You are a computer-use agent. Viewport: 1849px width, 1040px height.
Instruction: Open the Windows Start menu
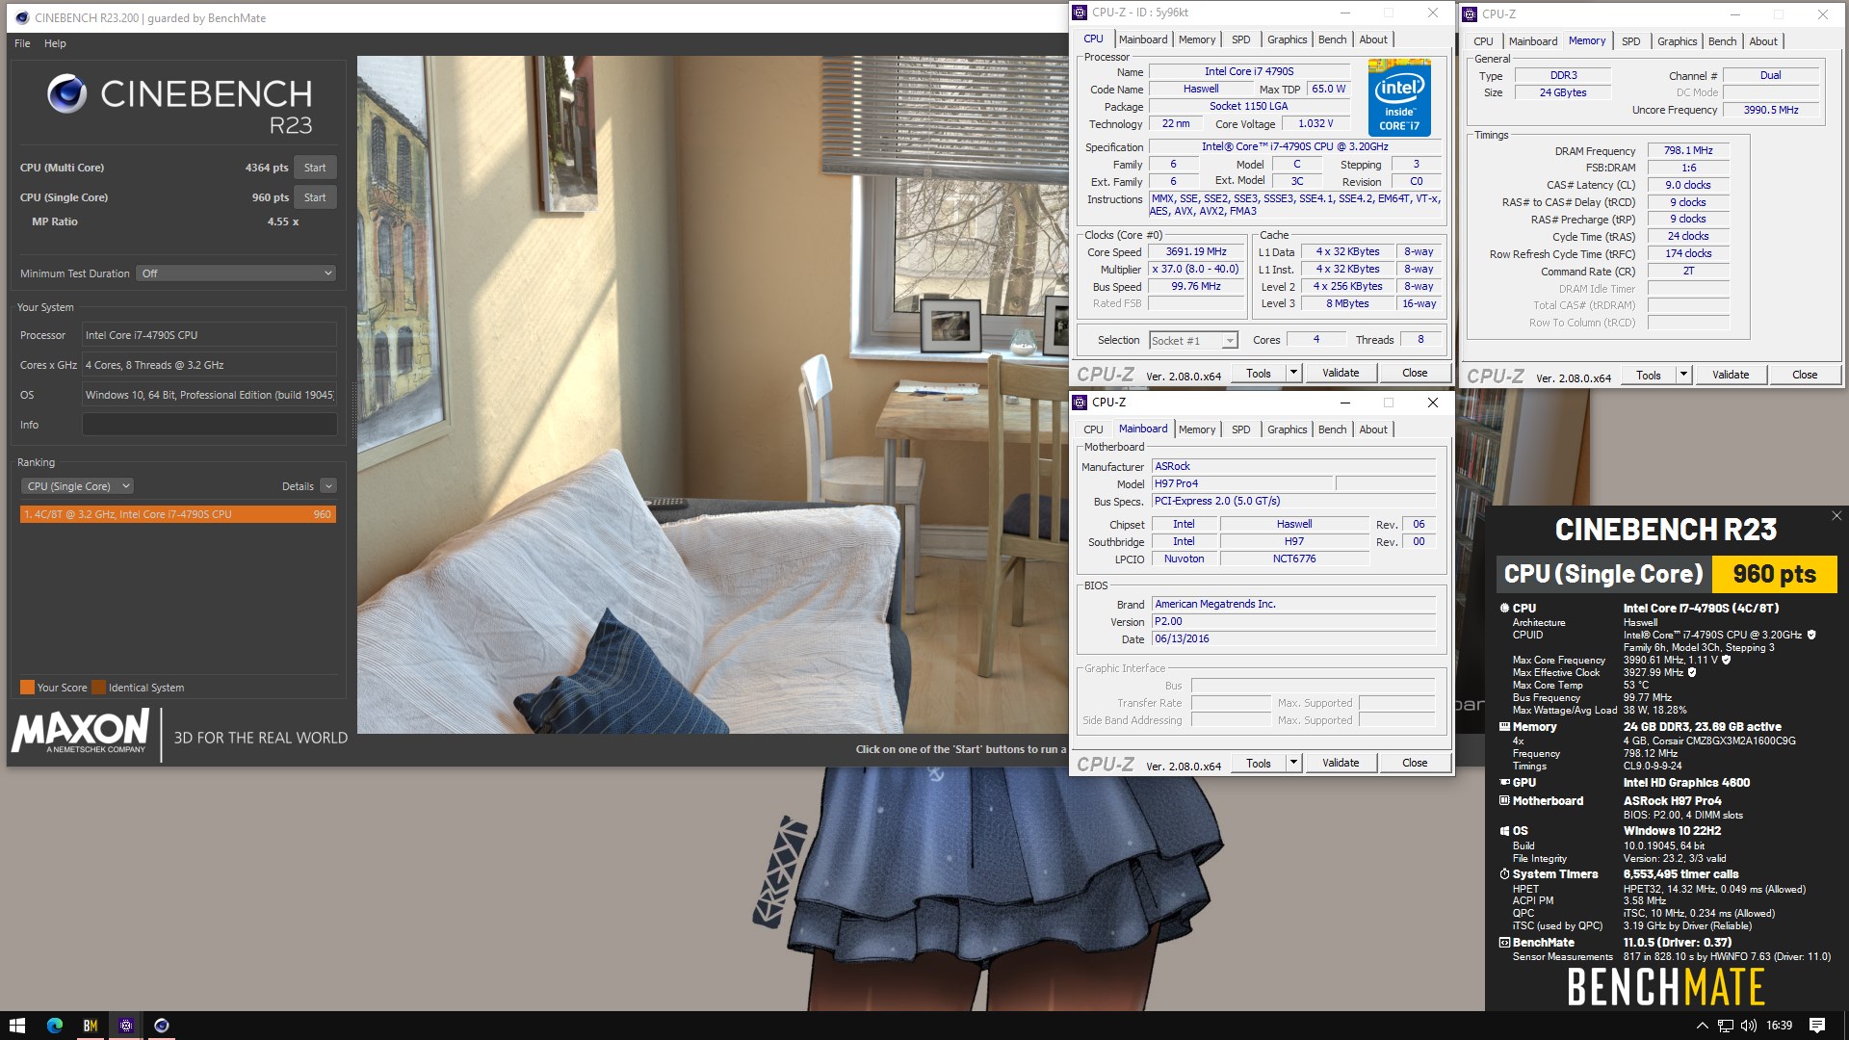(x=17, y=1026)
